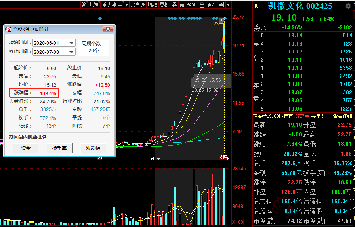
Task: Click the 涨跌幅 ranking button
Action: 93,148
